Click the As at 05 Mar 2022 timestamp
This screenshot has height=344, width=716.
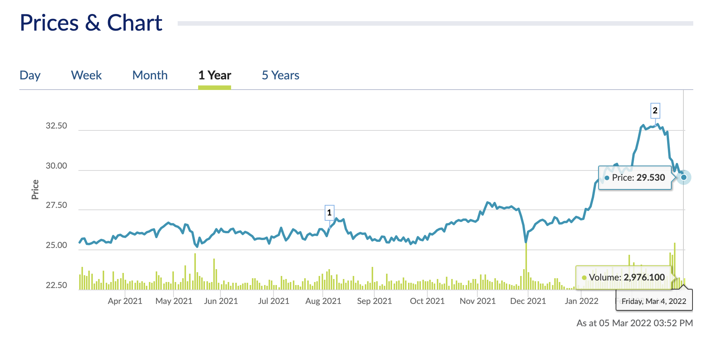click(635, 323)
